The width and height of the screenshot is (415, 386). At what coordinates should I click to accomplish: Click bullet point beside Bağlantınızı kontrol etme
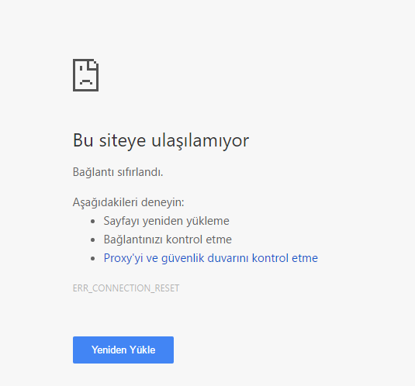coord(92,240)
